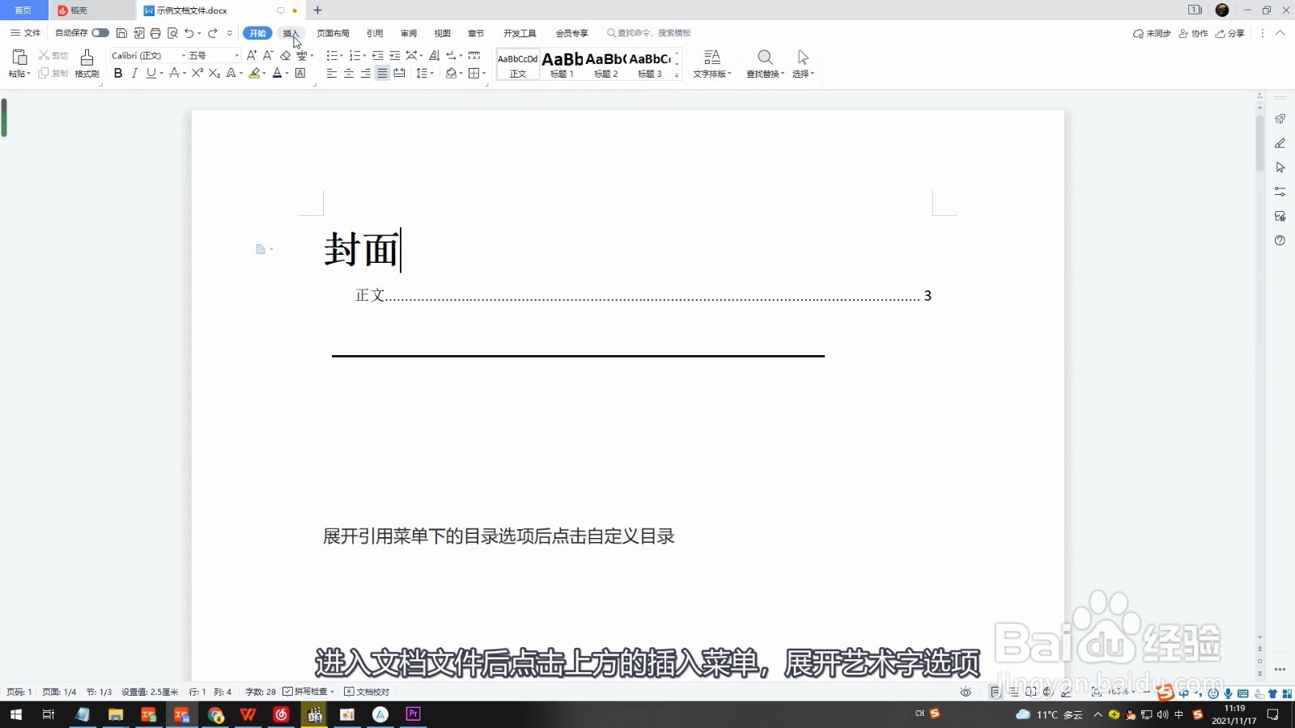Click the Redo arrow icon
Viewport: 1295px width, 728px height.
(213, 33)
